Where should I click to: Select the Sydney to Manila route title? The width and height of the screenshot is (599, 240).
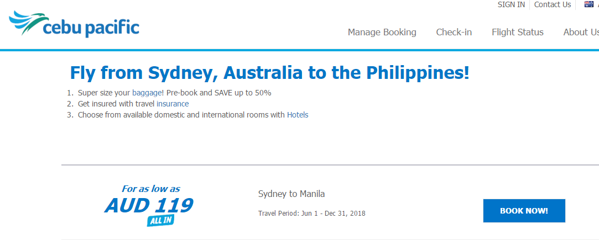pyautogui.click(x=291, y=194)
